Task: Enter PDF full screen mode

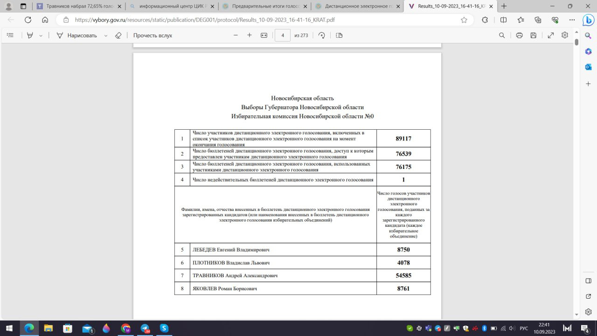Action: (551, 35)
